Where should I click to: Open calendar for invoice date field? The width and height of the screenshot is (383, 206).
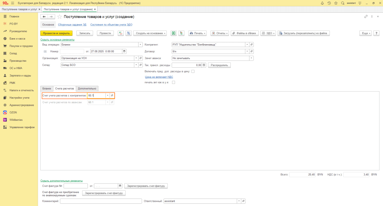coord(120,186)
